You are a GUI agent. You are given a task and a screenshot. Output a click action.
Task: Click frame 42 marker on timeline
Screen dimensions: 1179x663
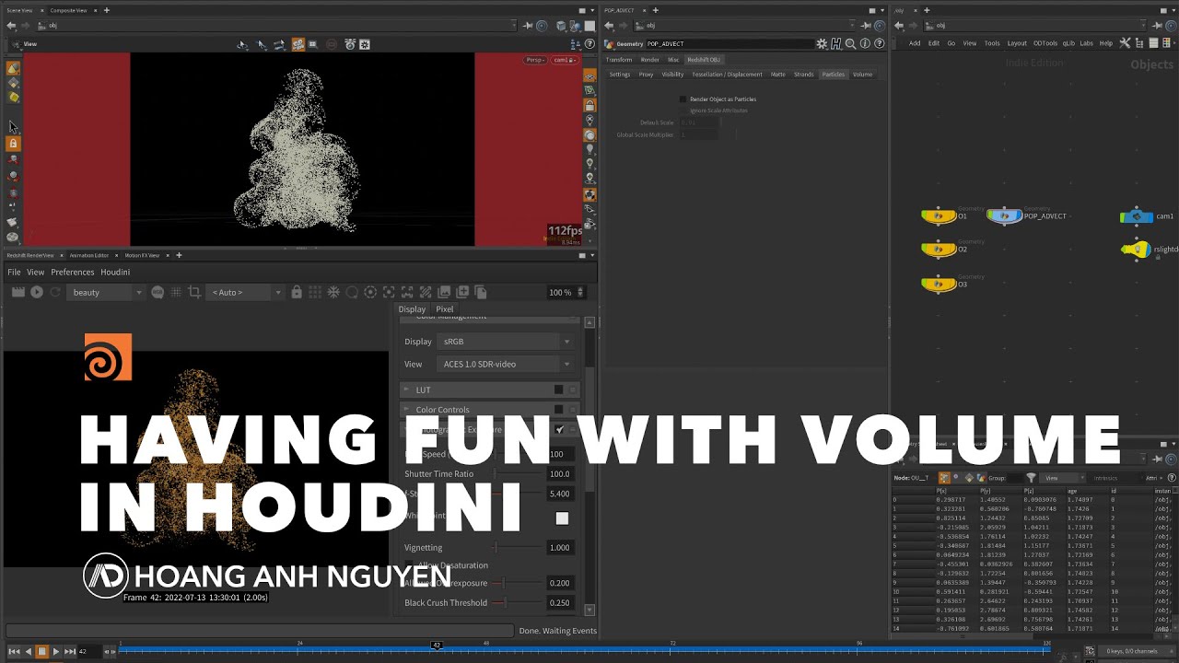click(x=437, y=646)
